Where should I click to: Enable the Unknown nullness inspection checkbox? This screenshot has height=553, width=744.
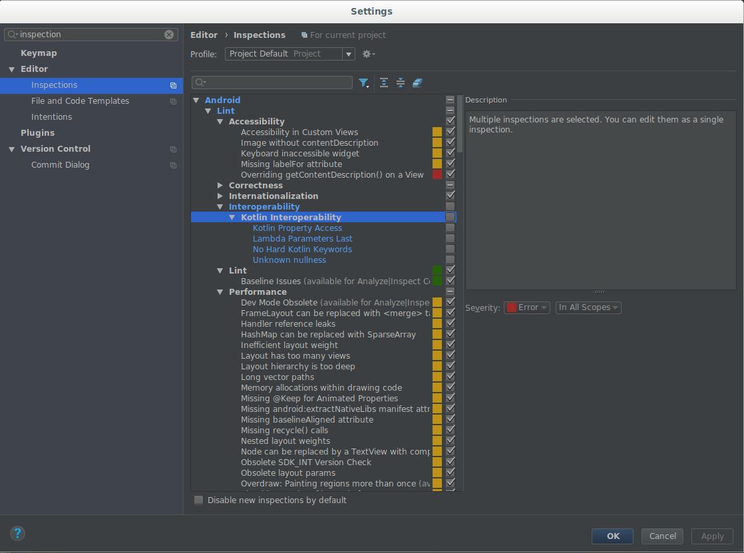click(451, 260)
